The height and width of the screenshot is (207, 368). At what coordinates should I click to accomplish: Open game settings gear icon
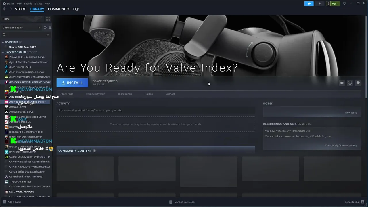coord(342,83)
